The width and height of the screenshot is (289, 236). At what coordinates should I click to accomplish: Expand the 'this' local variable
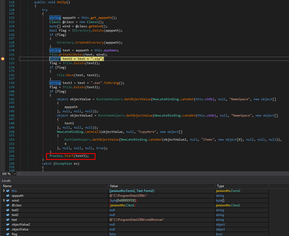(4, 191)
